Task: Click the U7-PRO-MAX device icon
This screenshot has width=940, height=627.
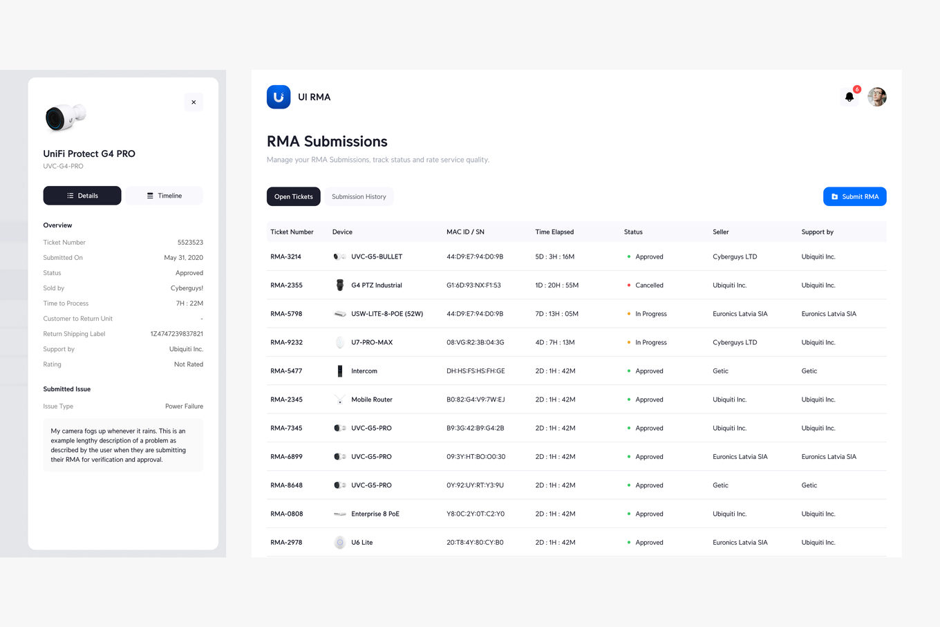Action: [339, 342]
